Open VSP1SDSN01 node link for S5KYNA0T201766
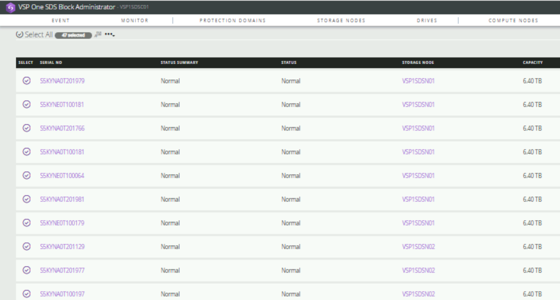Screen dimensions: 560x300 tap(418, 128)
